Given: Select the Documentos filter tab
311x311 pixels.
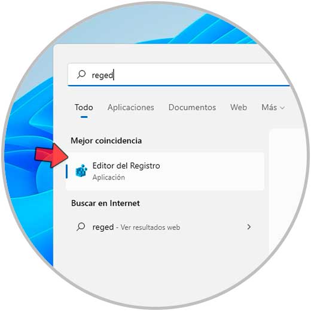Looking at the screenshot, I should (192, 108).
